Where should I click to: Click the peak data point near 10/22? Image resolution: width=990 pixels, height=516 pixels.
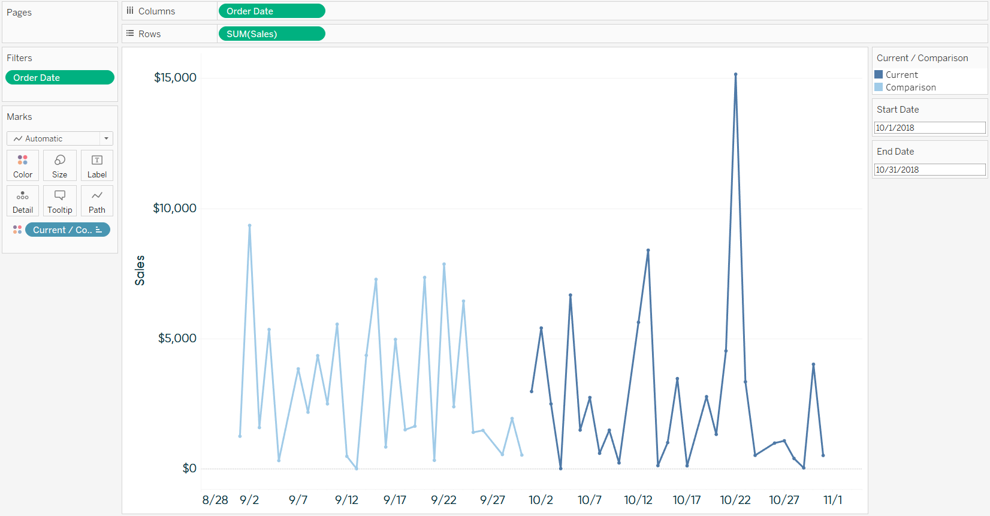(735, 74)
